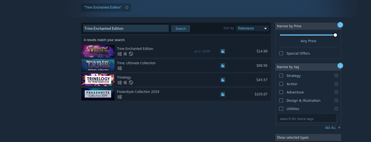The image size is (371, 142).
Task: Click the "Any Price" label
Action: [308, 41]
